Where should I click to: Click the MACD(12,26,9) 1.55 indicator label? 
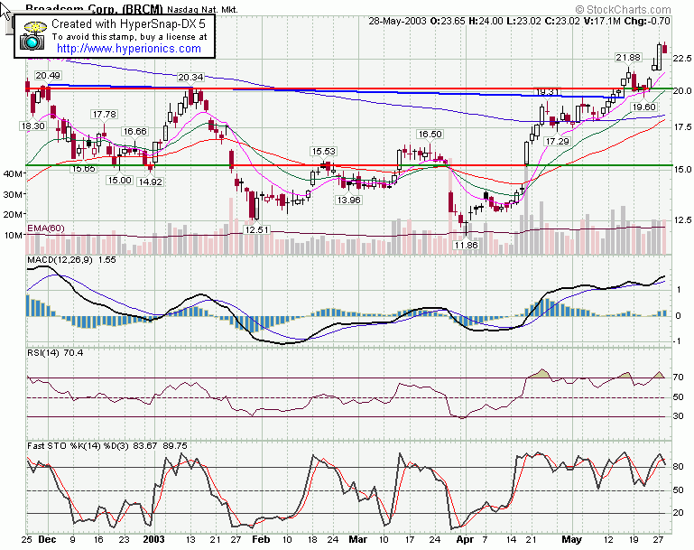(71, 260)
